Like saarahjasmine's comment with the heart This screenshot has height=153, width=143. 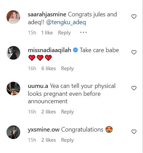(x=134, y=17)
